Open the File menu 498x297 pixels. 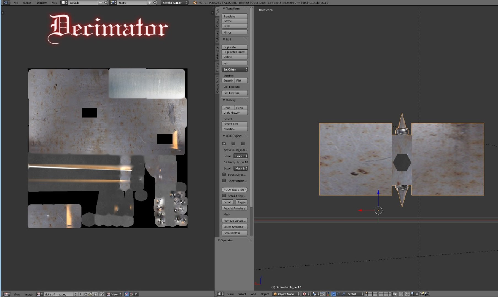16,2
